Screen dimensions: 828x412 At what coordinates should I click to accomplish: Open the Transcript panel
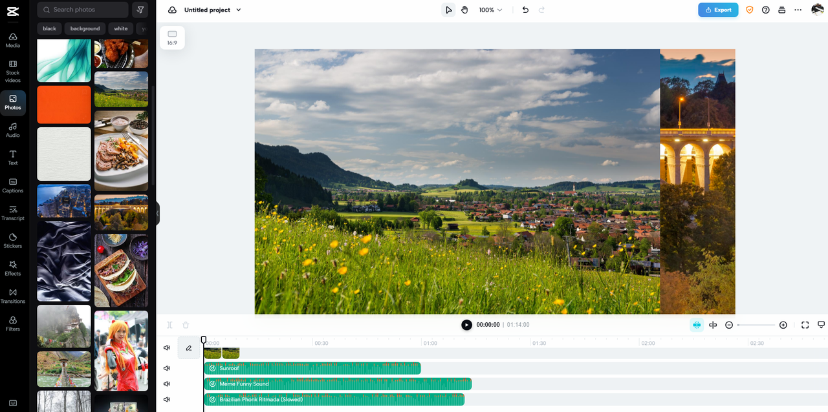pos(13,213)
